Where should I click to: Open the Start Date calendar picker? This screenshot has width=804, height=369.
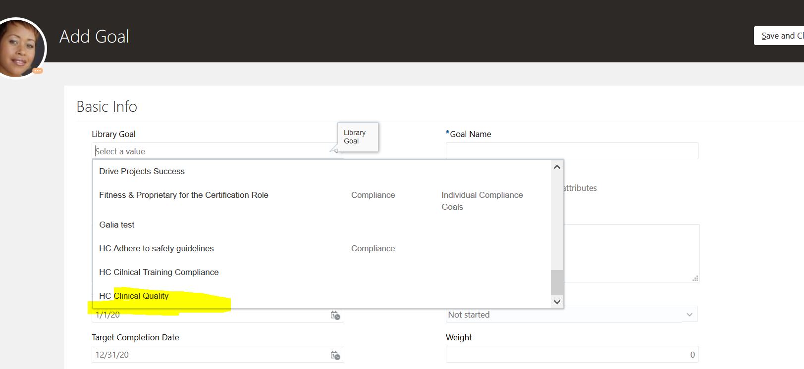pos(335,315)
